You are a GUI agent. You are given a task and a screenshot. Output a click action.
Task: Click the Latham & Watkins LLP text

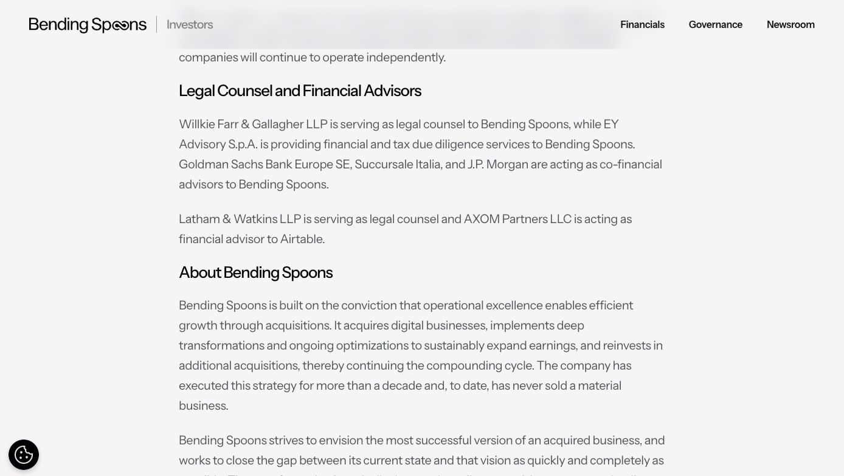pyautogui.click(x=240, y=219)
